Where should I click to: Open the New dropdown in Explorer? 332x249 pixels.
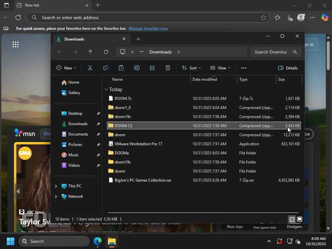point(66,68)
